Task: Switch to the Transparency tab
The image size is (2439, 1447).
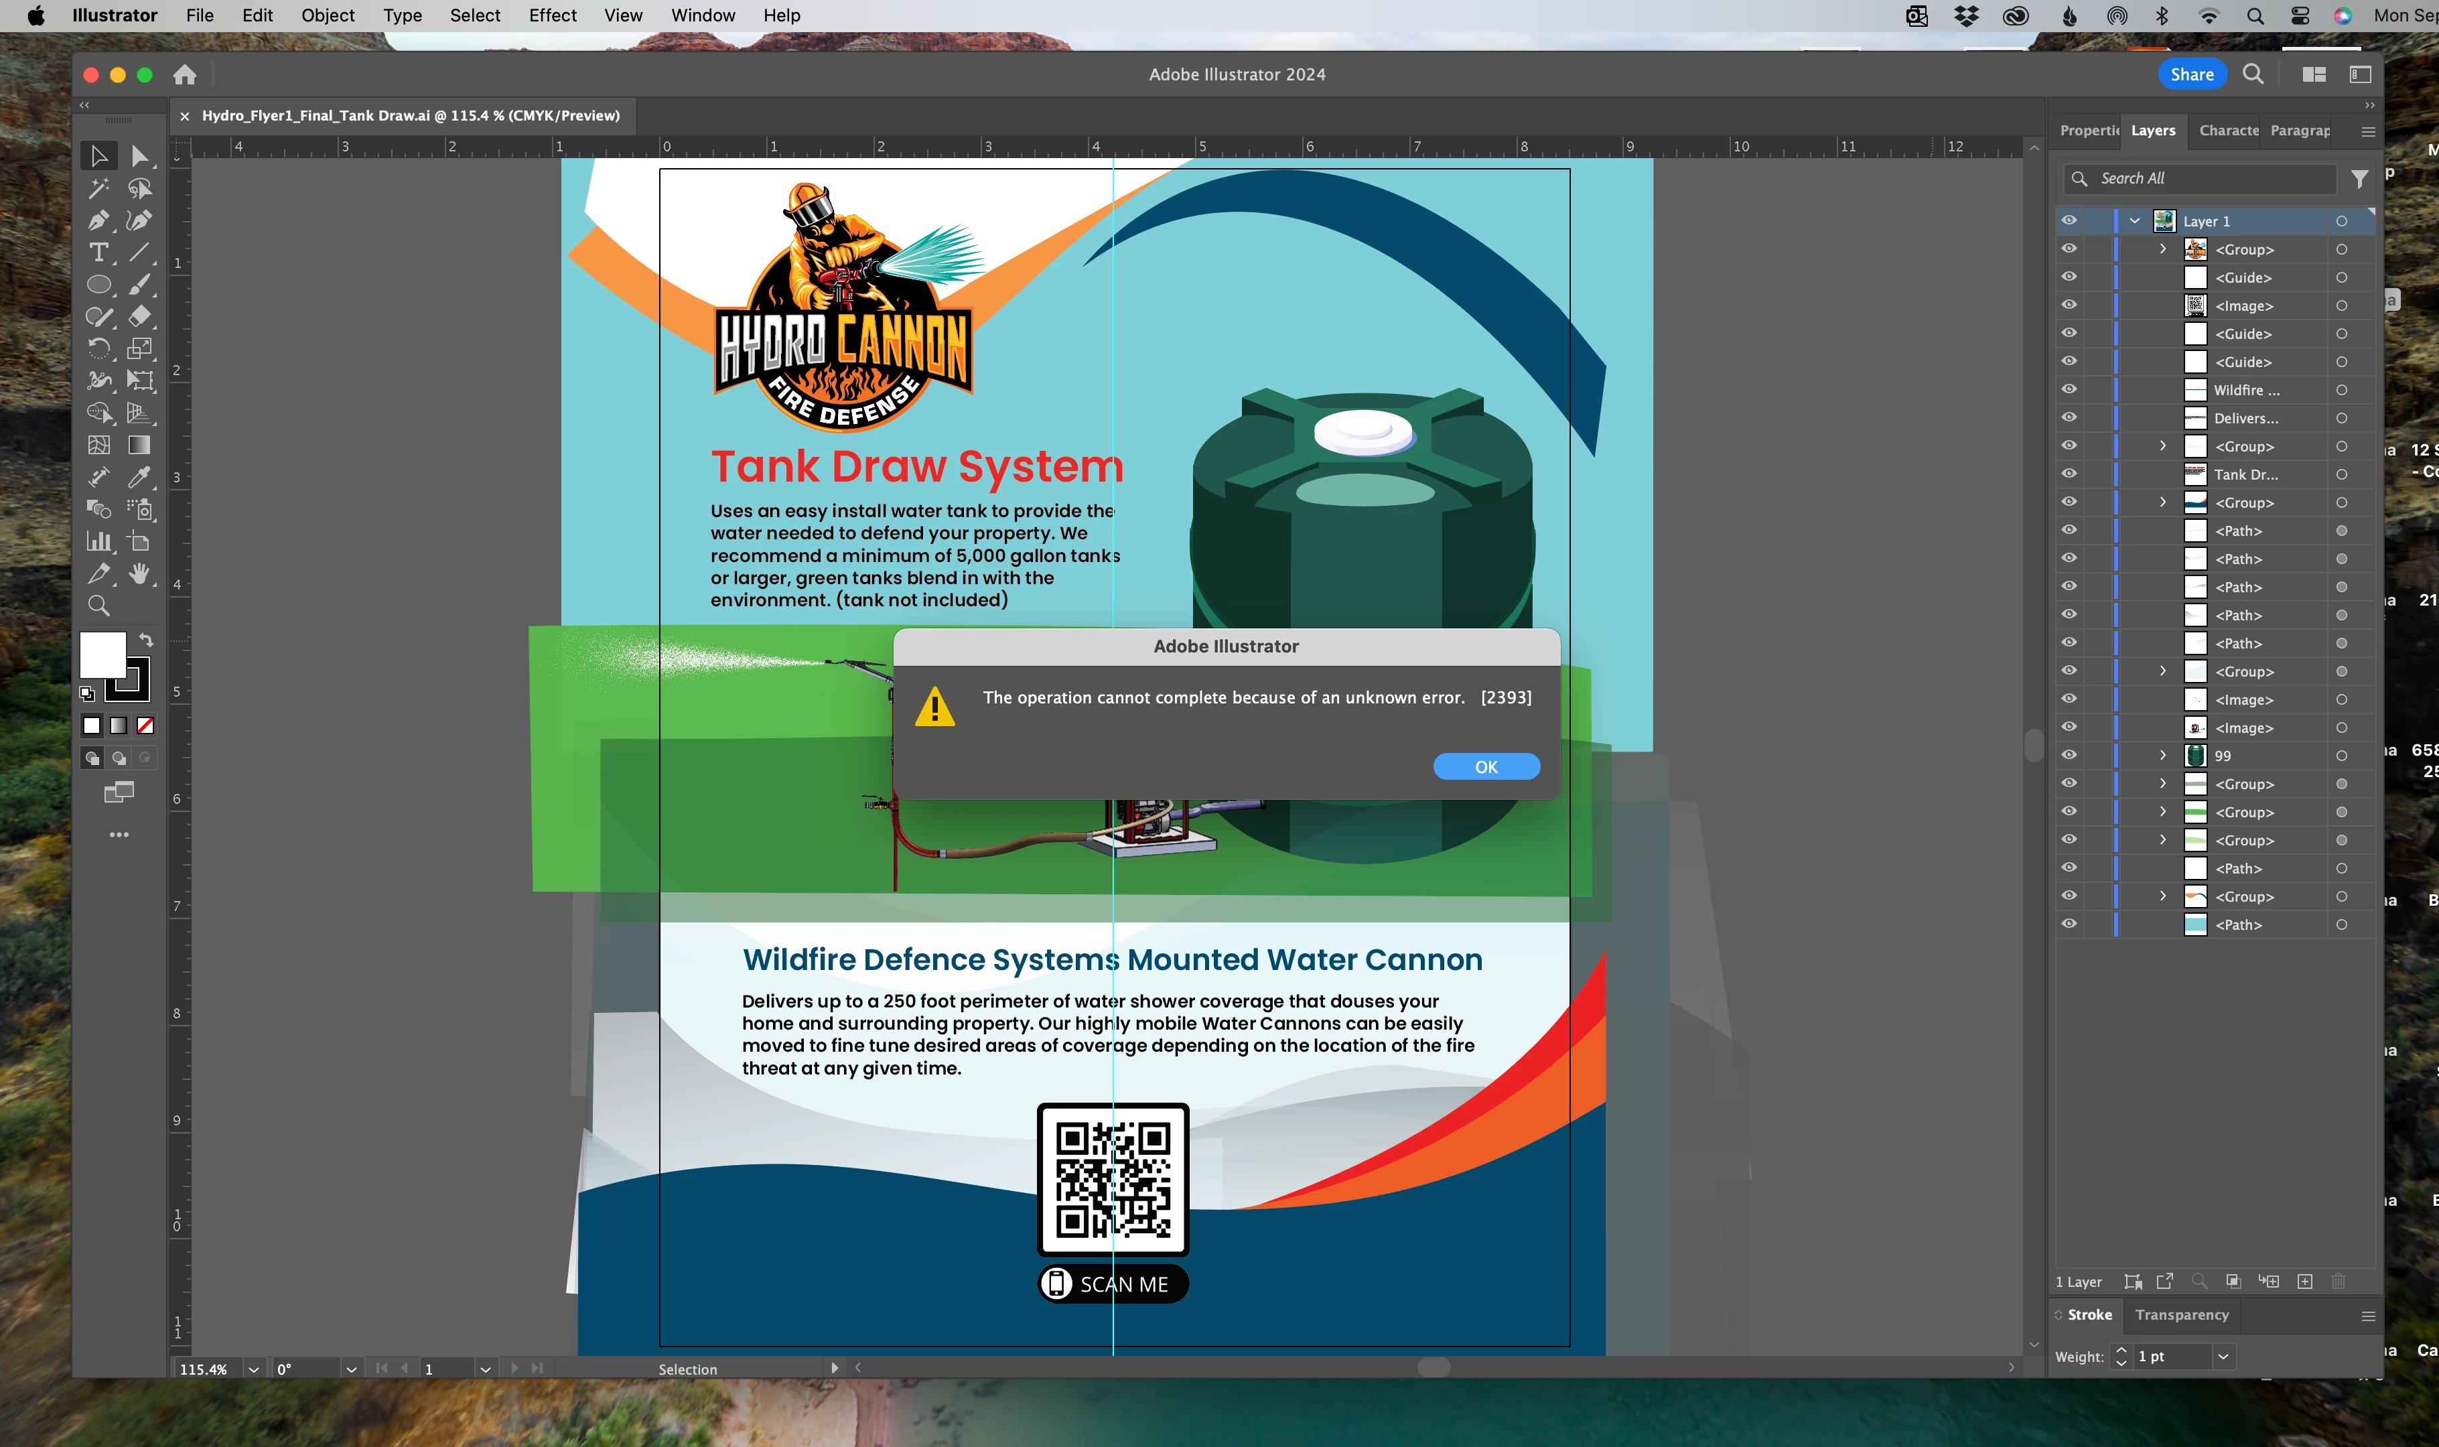Action: pos(2180,1314)
